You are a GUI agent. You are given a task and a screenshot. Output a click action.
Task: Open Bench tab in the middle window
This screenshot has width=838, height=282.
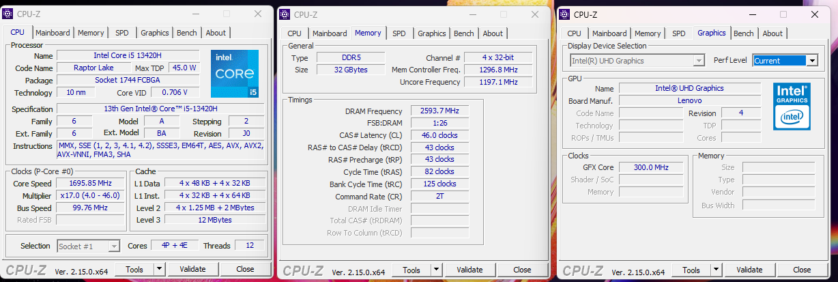(463, 33)
